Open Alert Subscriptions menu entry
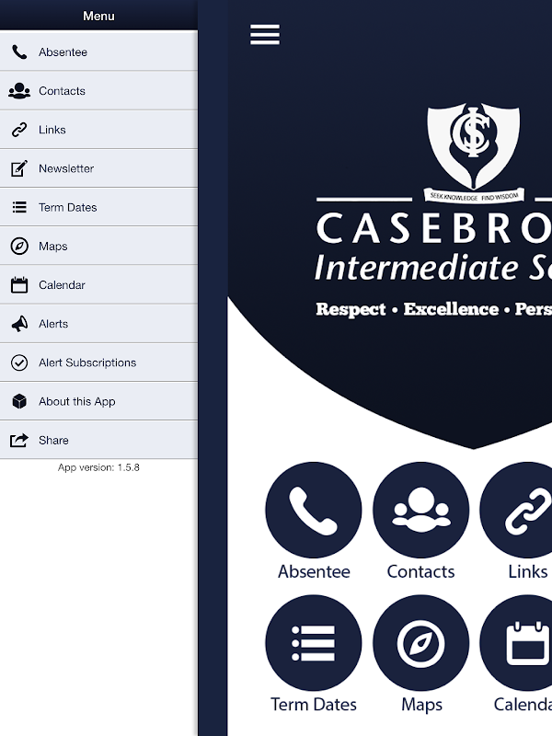This screenshot has width=552, height=736. 98,362
